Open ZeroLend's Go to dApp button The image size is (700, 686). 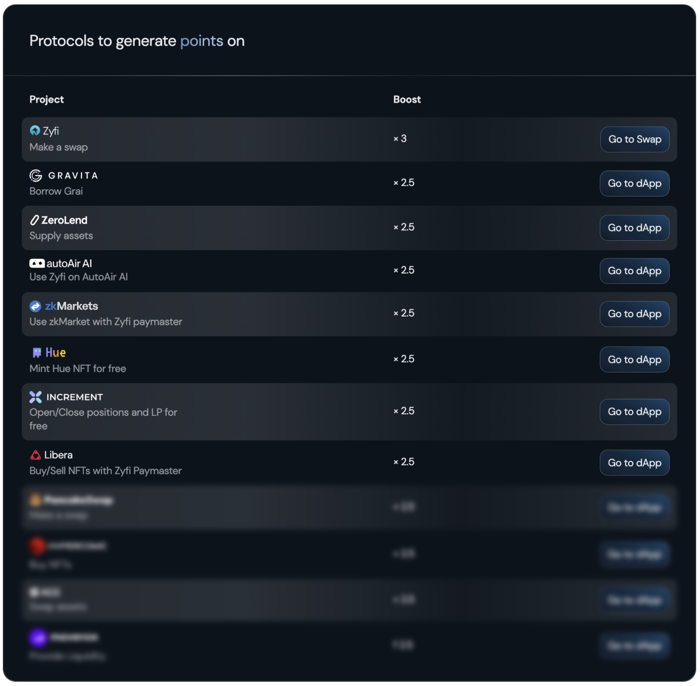click(x=634, y=228)
